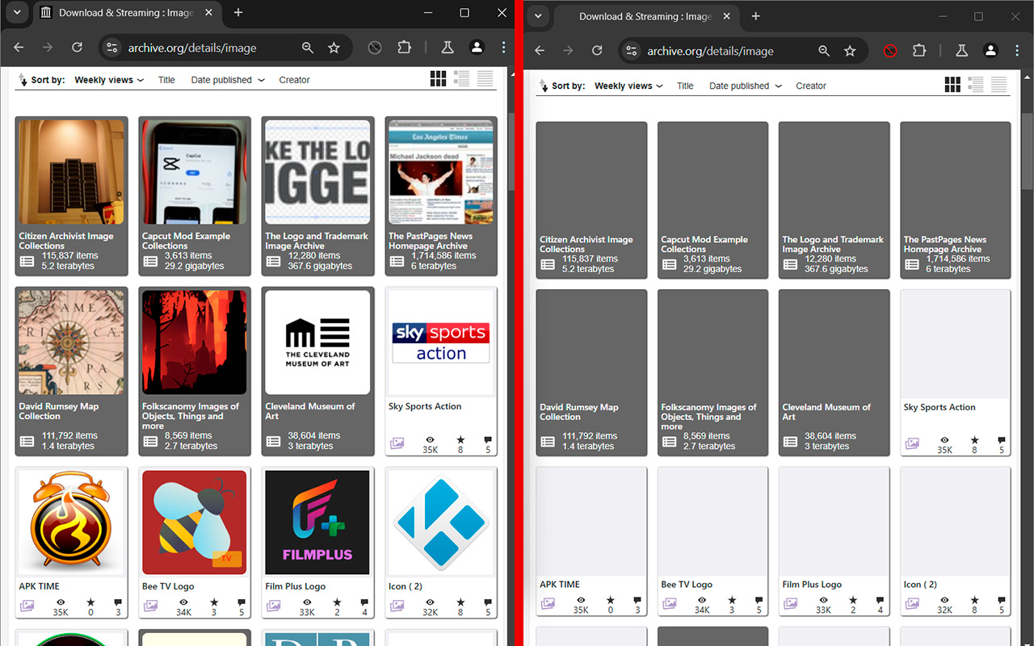Image resolution: width=1034 pixels, height=646 pixels.
Task: Open the APK TIME alarm clock thumbnail
Action: 71,522
